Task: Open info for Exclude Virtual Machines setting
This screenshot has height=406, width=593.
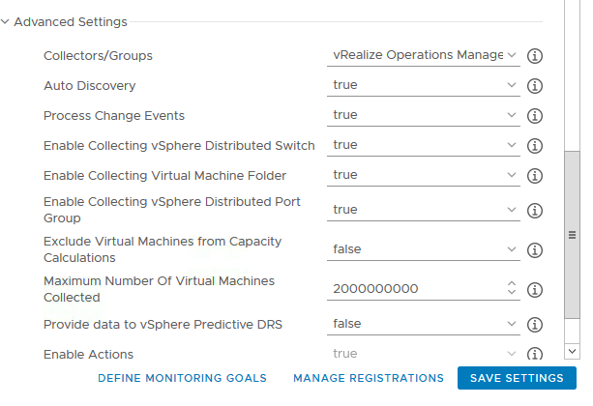Action: 535,250
